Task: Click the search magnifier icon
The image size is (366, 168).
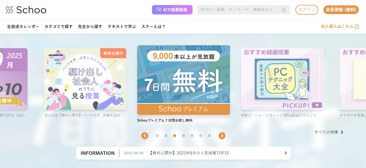Action: 283,10
